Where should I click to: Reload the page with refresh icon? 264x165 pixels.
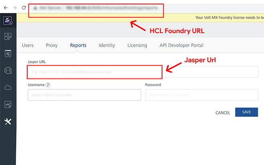[24, 8]
